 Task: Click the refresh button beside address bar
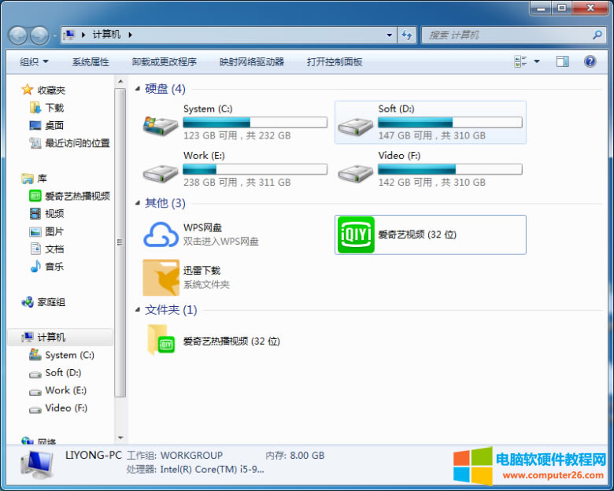pyautogui.click(x=407, y=35)
